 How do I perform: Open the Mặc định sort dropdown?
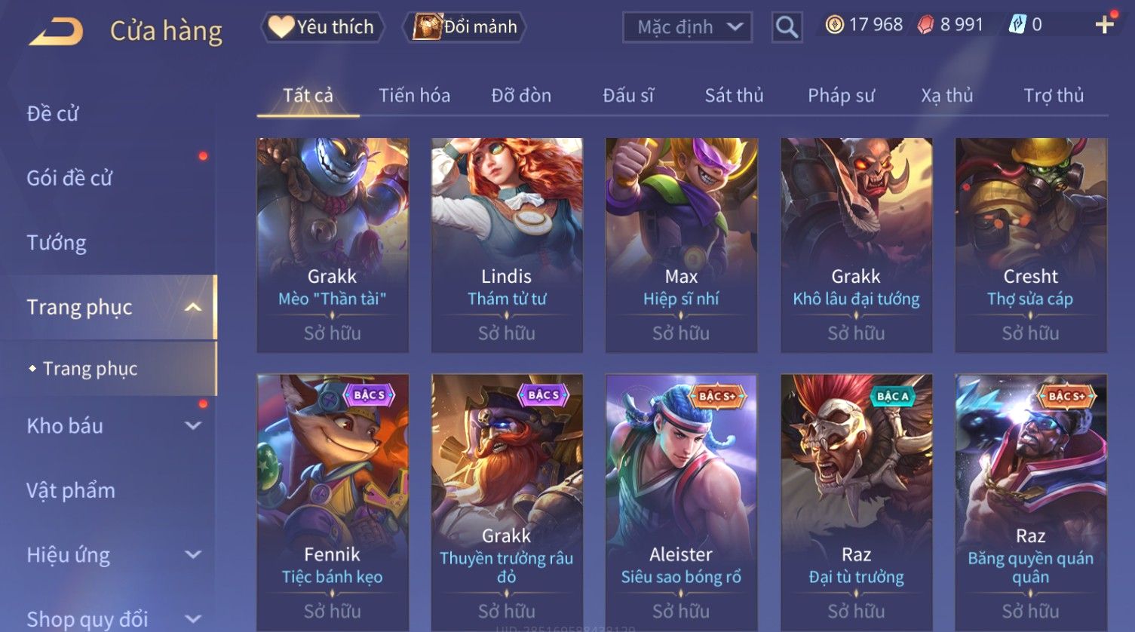click(x=687, y=27)
